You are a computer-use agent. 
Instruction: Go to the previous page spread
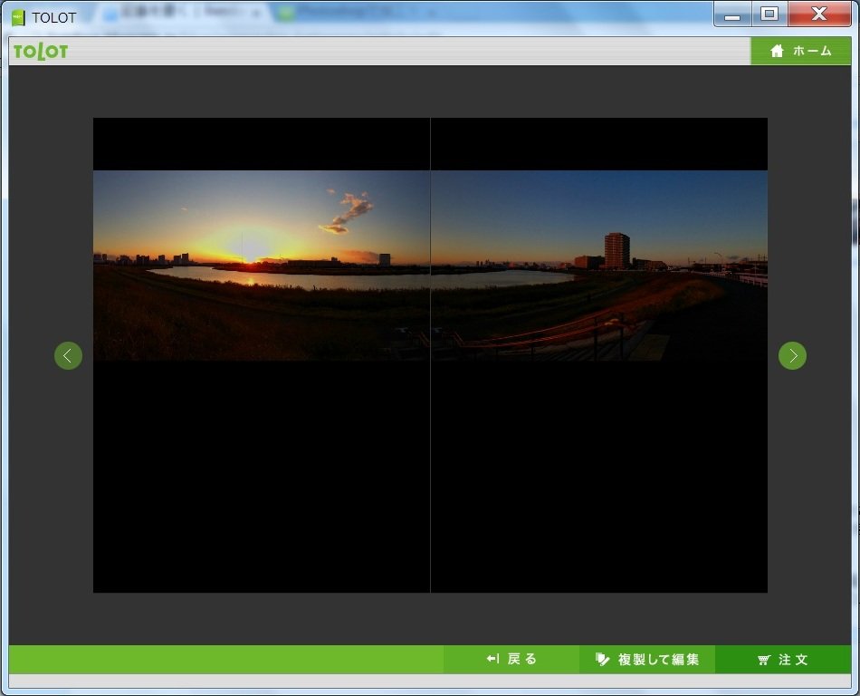pos(69,355)
